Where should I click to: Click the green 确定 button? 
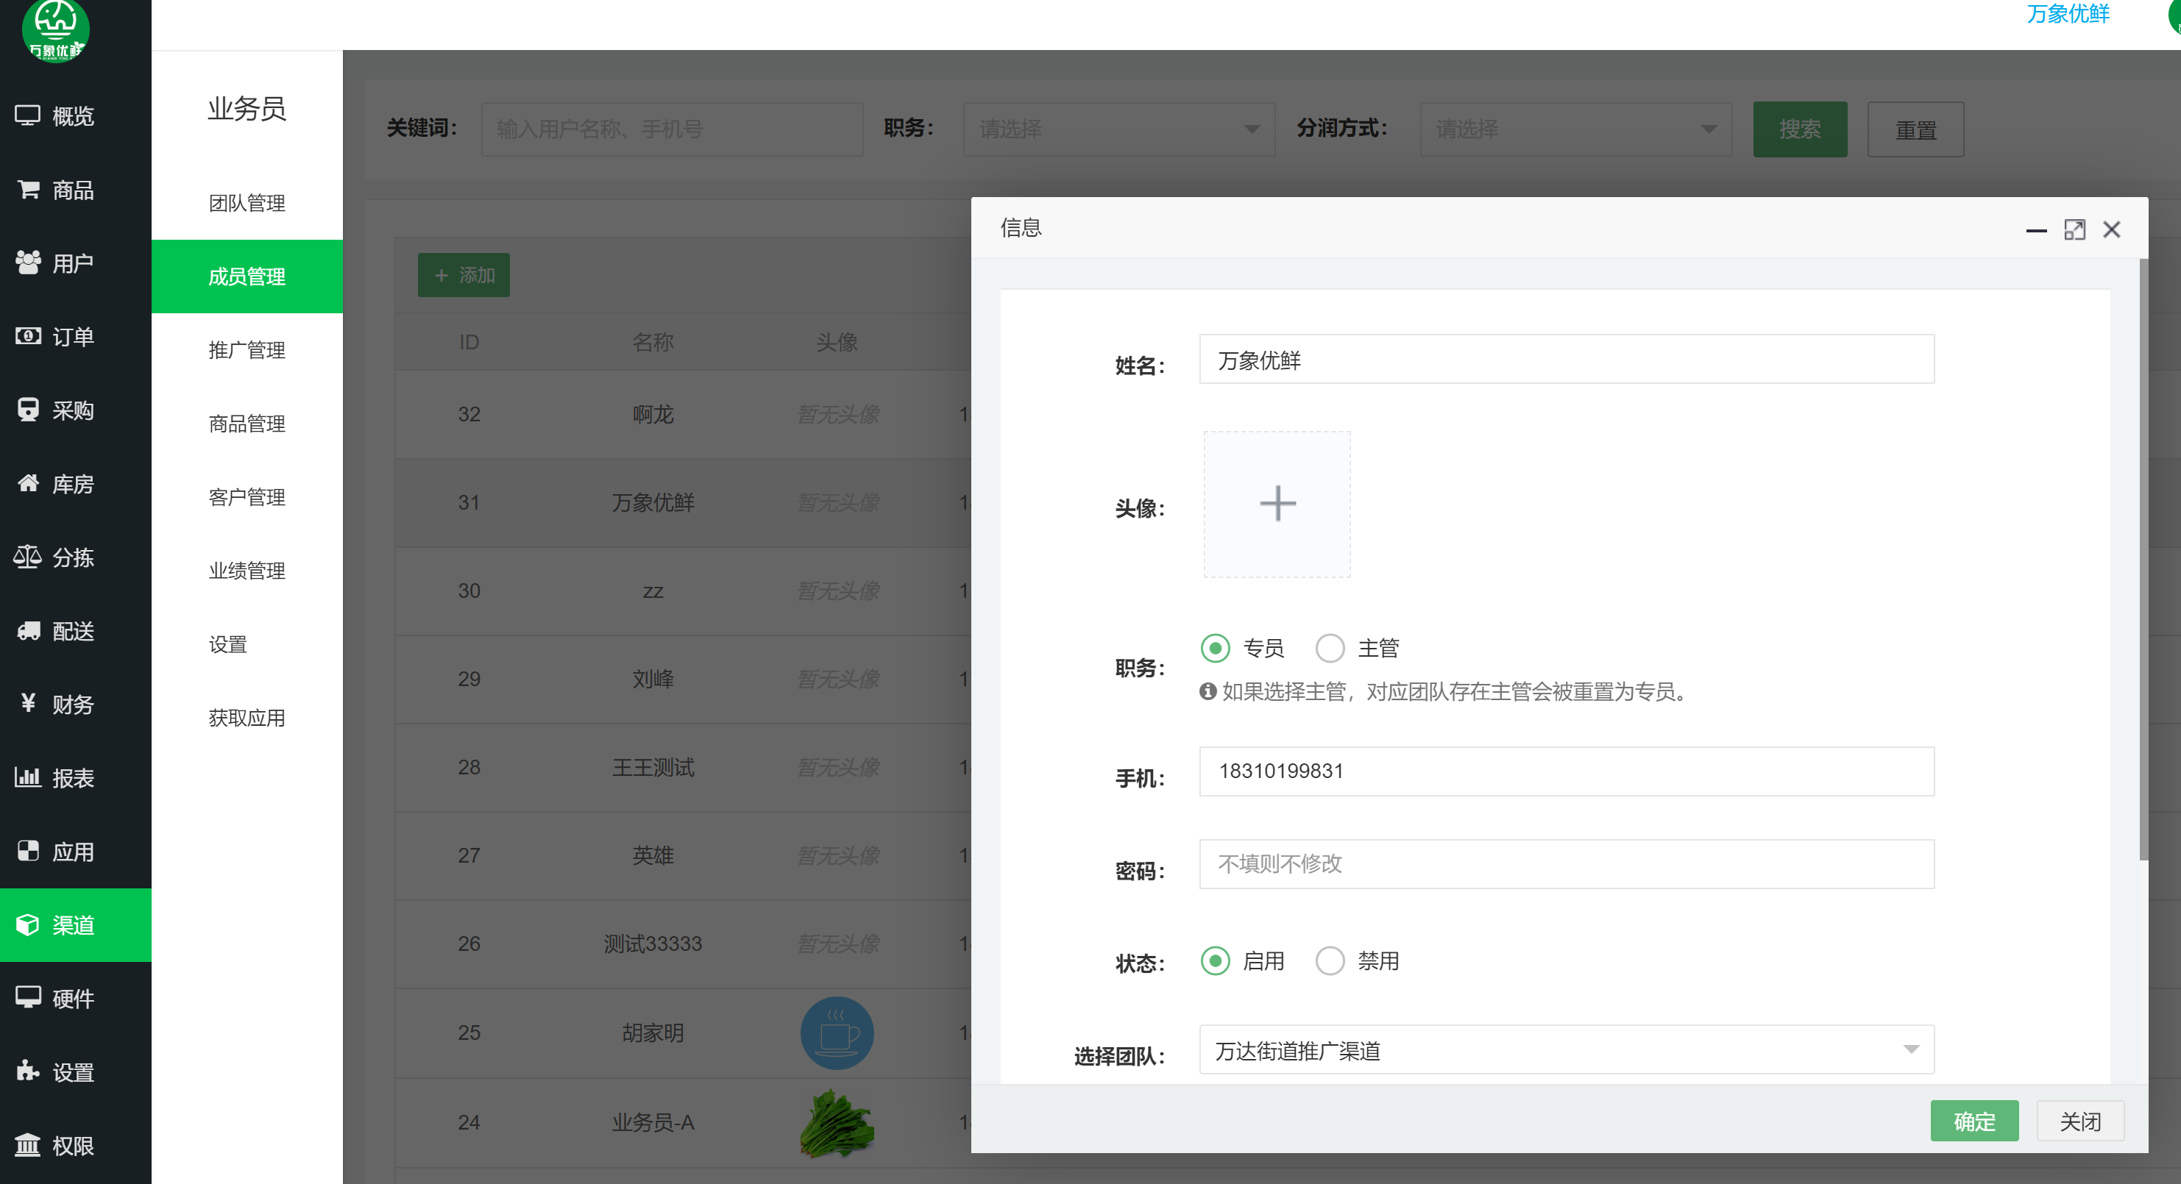coord(1973,1121)
